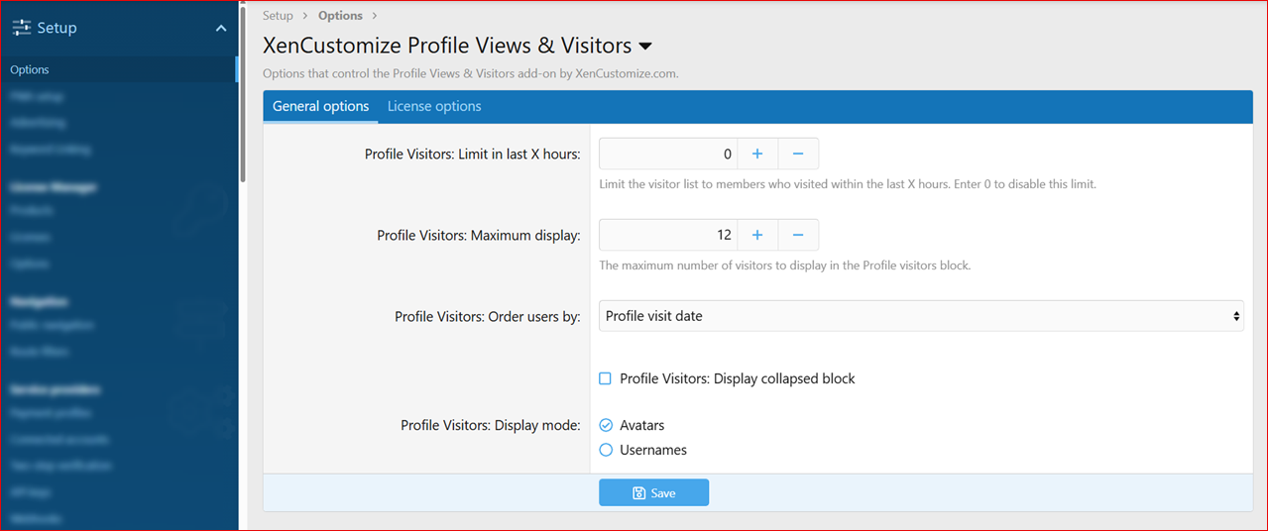The width and height of the screenshot is (1268, 531).
Task: Switch to the License options tab
Action: (434, 106)
